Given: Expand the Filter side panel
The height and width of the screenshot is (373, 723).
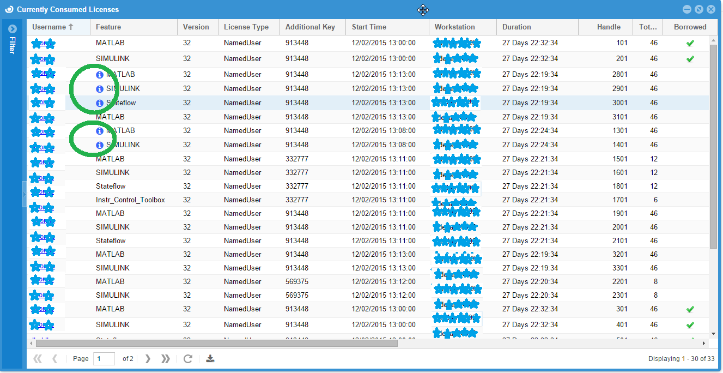Looking at the screenshot, I should [13, 29].
